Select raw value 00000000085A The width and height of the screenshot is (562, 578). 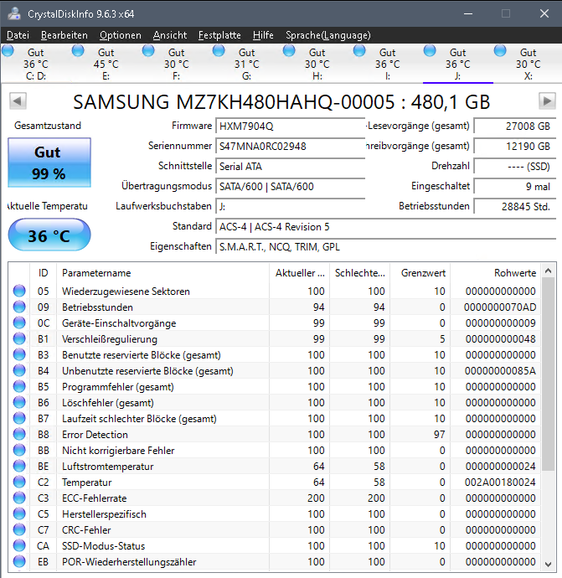click(x=500, y=371)
